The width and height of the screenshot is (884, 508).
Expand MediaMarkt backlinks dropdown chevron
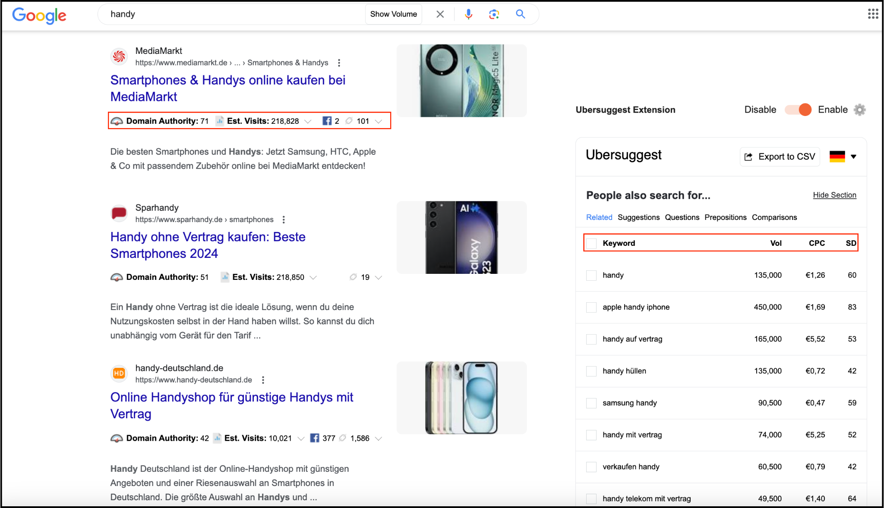tap(379, 121)
